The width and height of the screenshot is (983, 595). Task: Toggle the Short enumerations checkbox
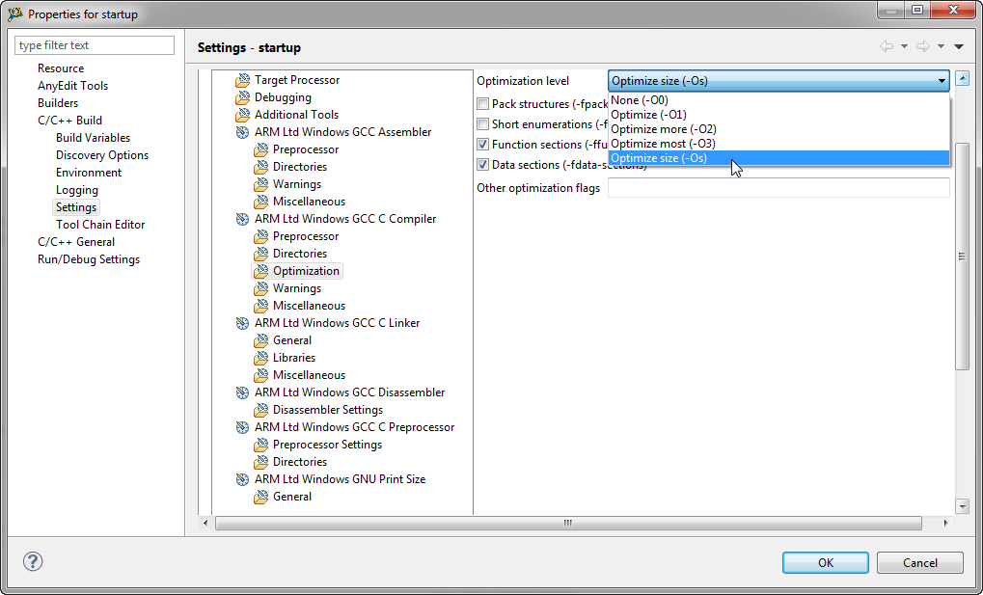pos(483,124)
